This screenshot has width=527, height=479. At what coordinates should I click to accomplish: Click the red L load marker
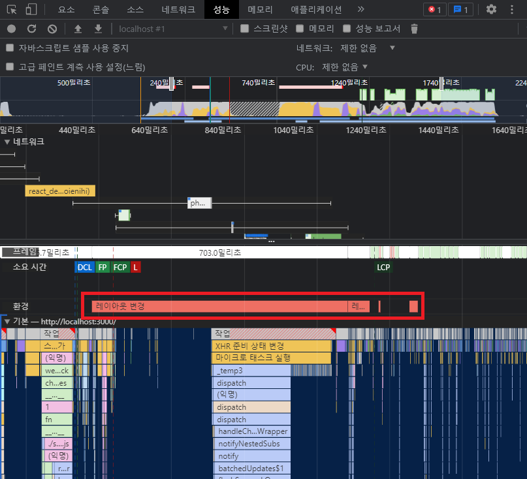pos(135,268)
